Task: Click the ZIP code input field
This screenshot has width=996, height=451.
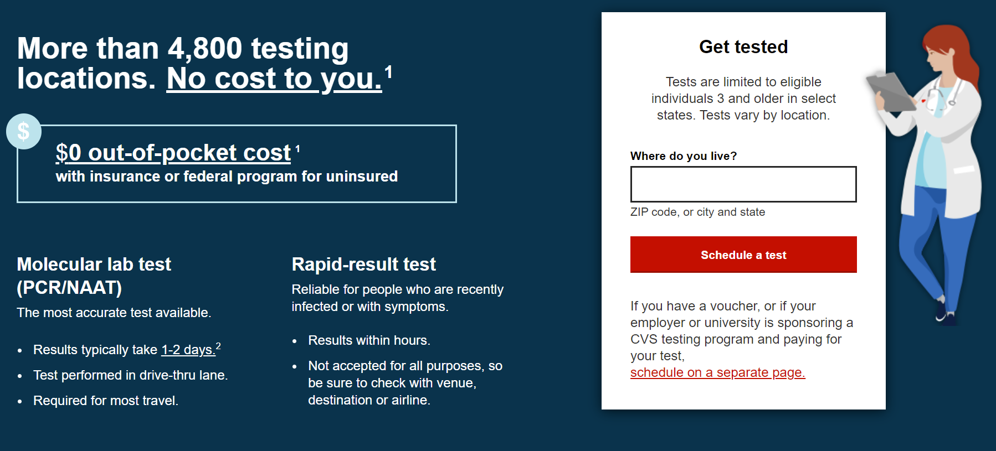Action: tap(743, 184)
